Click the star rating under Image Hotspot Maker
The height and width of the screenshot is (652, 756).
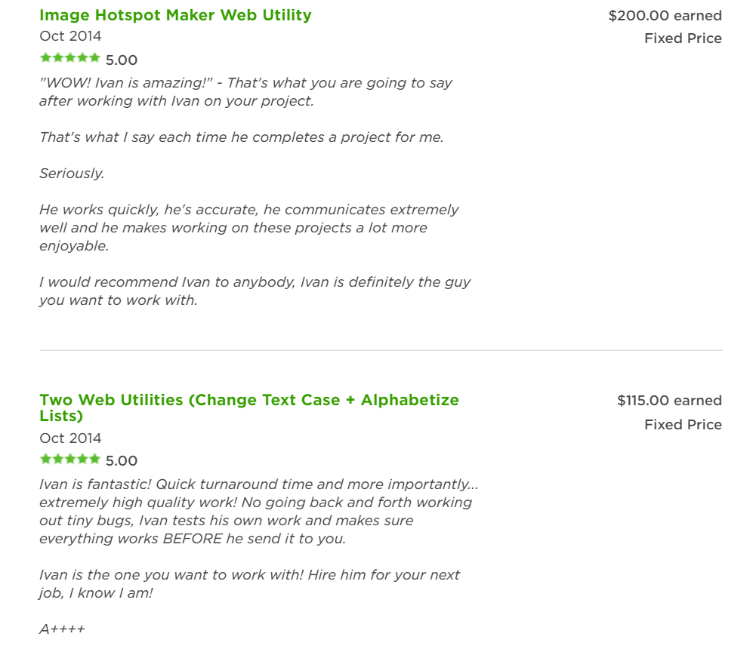click(x=70, y=58)
